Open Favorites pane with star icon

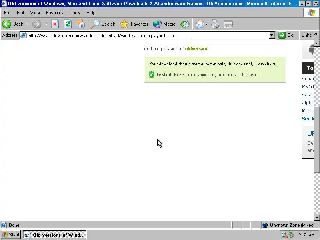click(124, 24)
